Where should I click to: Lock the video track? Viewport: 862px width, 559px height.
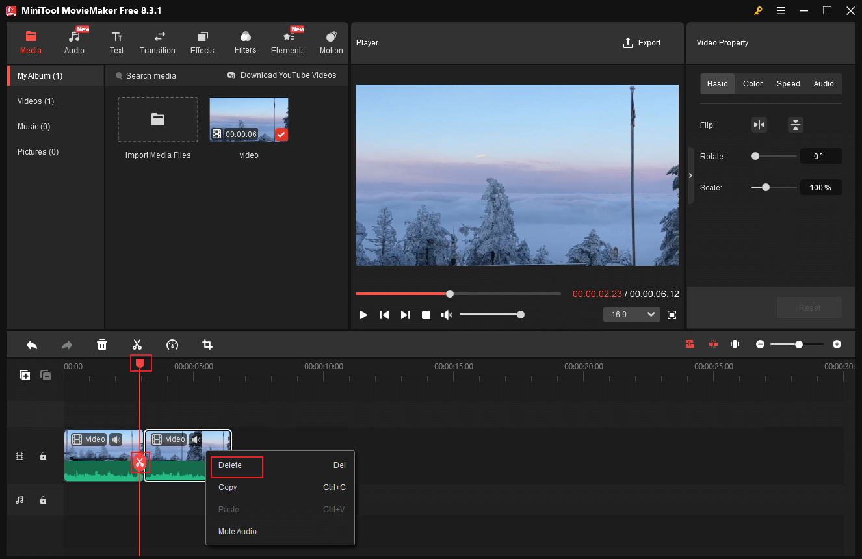pyautogui.click(x=43, y=456)
